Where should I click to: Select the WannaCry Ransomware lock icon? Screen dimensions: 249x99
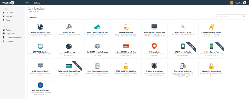211,66
